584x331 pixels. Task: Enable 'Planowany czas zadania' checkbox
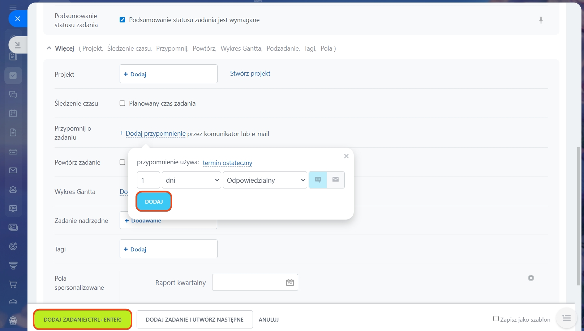coord(123,103)
